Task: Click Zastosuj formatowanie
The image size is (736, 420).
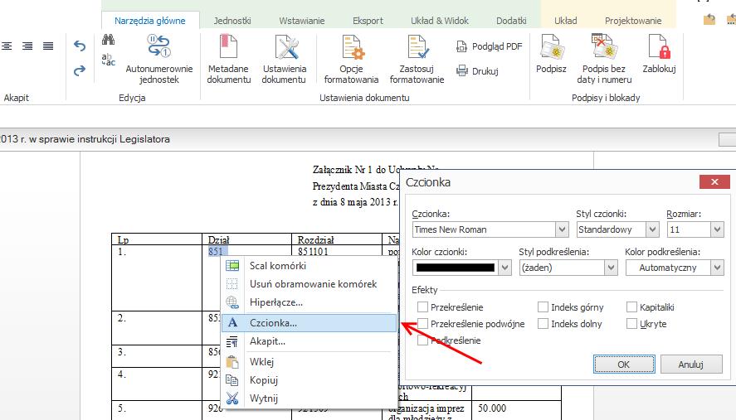Action: 417,59
